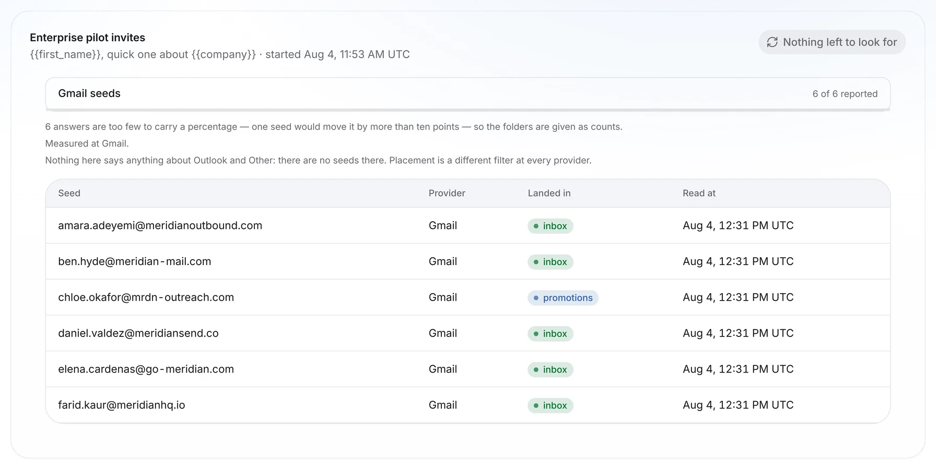Click the inbox badge in elena.cardenas's row
This screenshot has height=469, width=936.
pos(550,370)
